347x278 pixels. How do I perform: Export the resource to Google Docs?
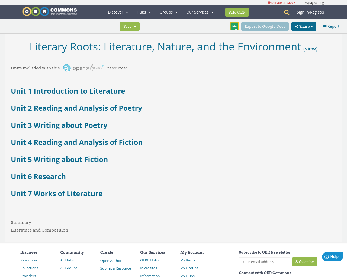click(x=265, y=26)
